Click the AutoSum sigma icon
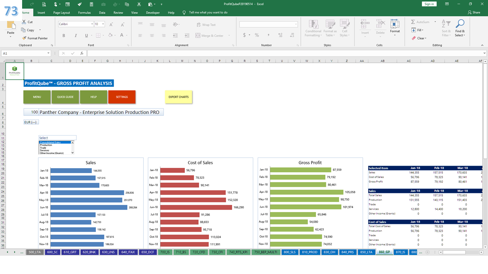The height and width of the screenshot is (274, 488). [x=413, y=22]
